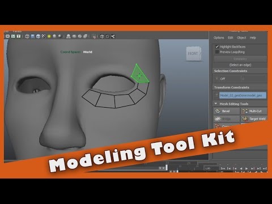Click the flat disc icon in toolbar
Image resolution: width=272 pixels, height=204 pixels.
tap(74, 36)
